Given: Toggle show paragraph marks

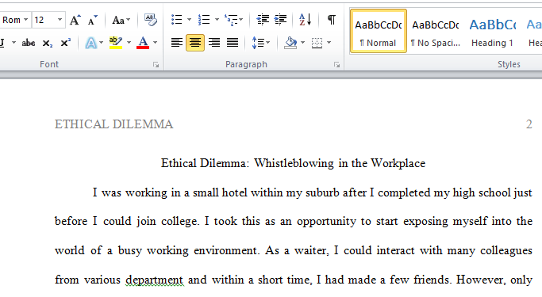Looking at the screenshot, I should (331, 20).
